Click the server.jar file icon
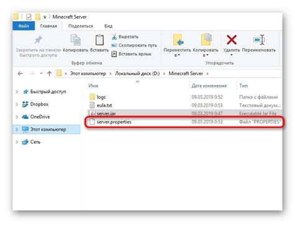 point(92,114)
